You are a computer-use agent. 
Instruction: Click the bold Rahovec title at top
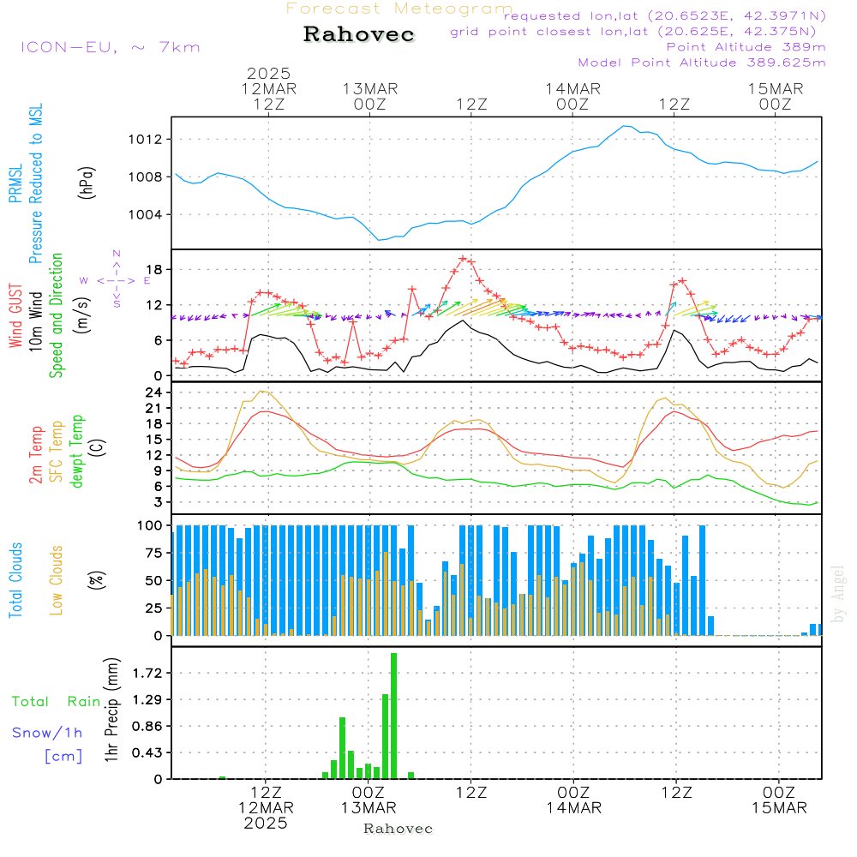(359, 35)
